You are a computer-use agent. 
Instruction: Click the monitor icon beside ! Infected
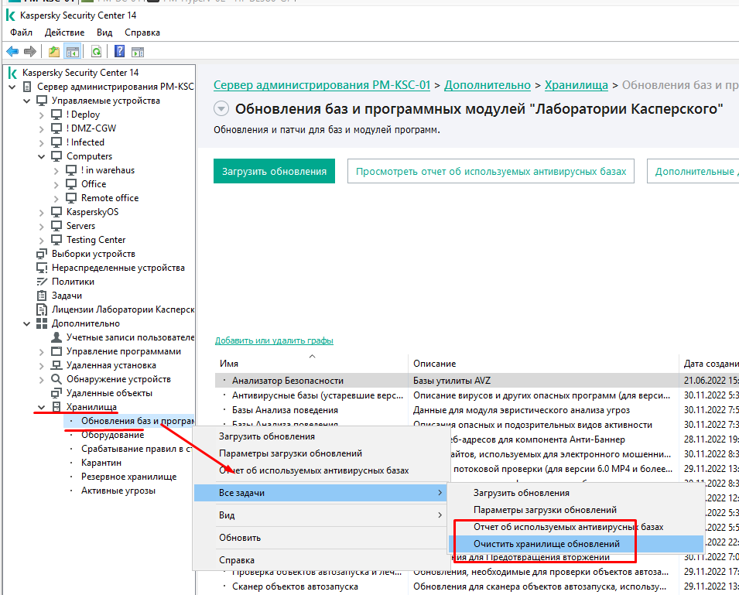[56, 142]
